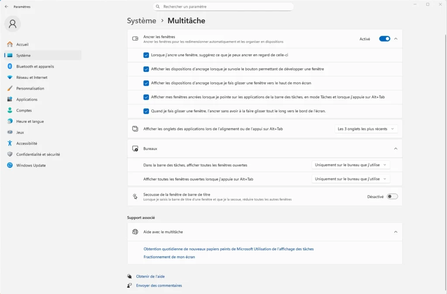The width and height of the screenshot is (447, 294).
Task: Switch to Applications in the sidebar
Action: click(10, 99)
